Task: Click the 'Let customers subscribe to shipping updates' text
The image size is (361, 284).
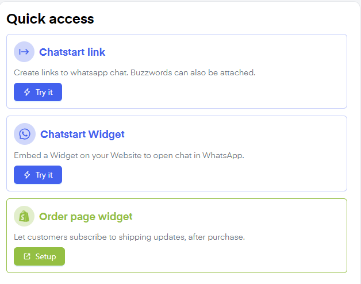Action: [x=129, y=237]
